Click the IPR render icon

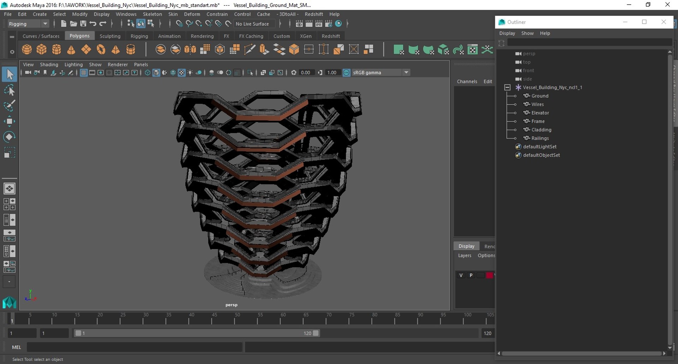tap(319, 24)
